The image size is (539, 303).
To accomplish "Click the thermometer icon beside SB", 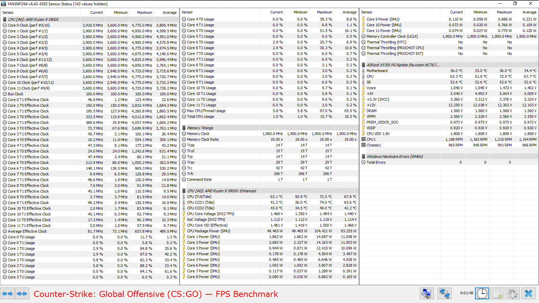I will 363,82.
